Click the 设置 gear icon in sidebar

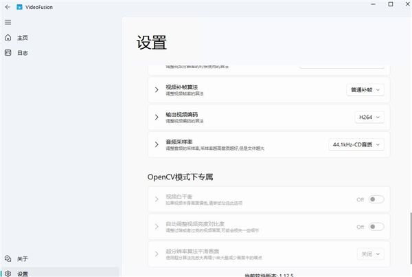pyautogui.click(x=8, y=273)
